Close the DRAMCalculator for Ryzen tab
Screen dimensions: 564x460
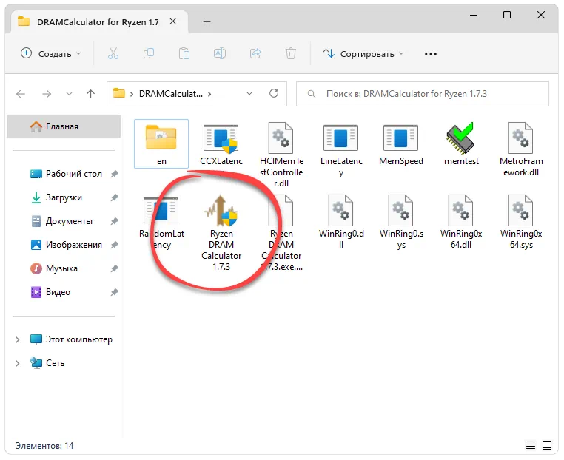(173, 21)
